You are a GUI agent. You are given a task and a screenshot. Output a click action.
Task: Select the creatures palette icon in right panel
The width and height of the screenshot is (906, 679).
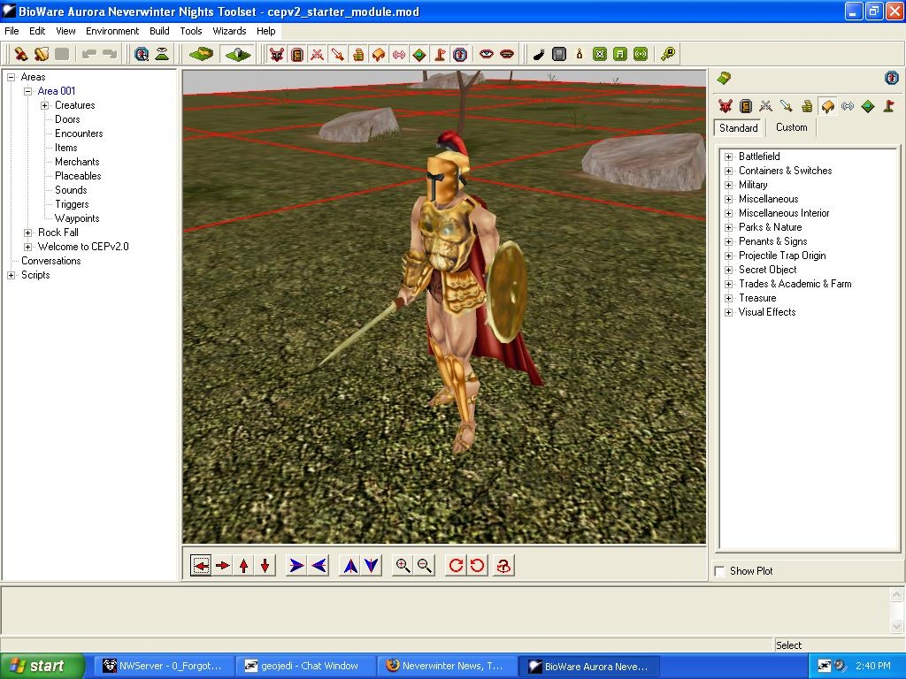tap(726, 106)
